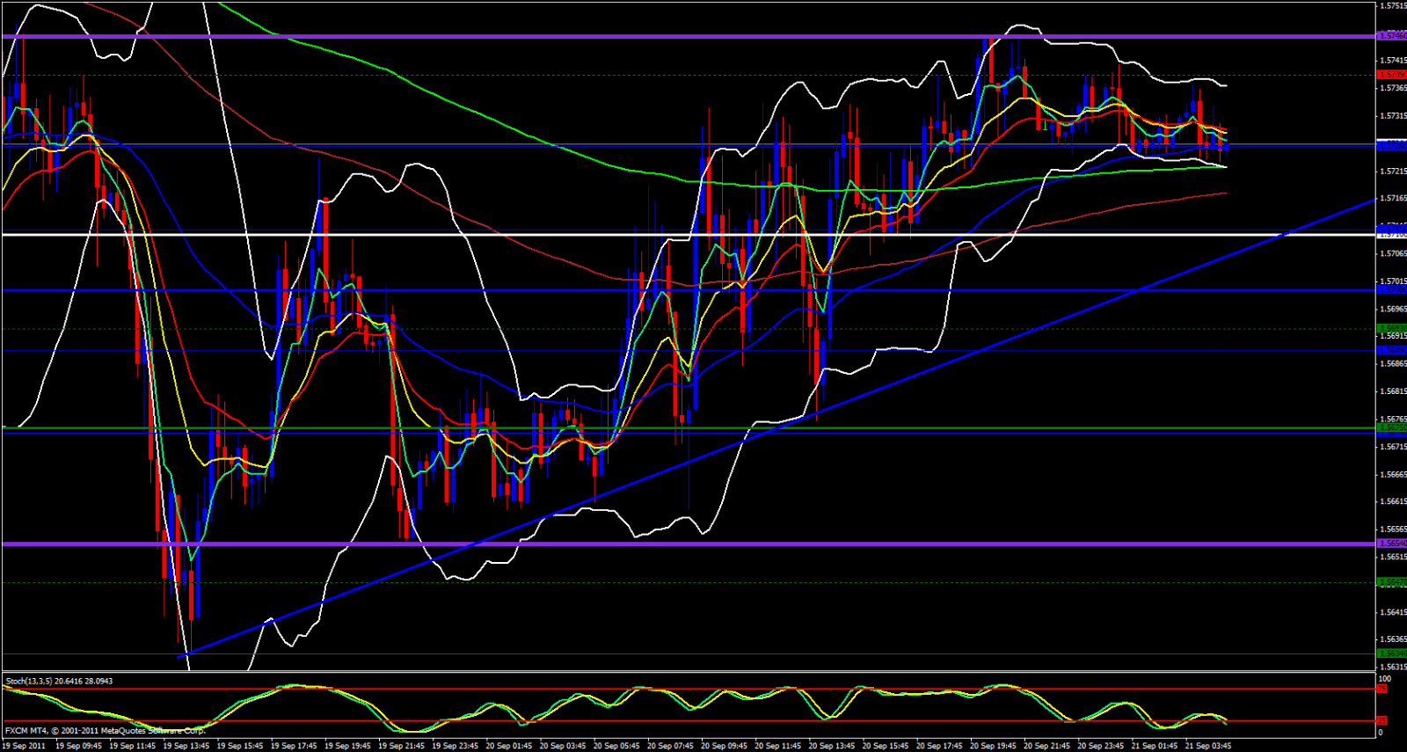Click the green 1.56470 price label
The width and height of the screenshot is (1407, 752).
pyautogui.click(x=1391, y=582)
